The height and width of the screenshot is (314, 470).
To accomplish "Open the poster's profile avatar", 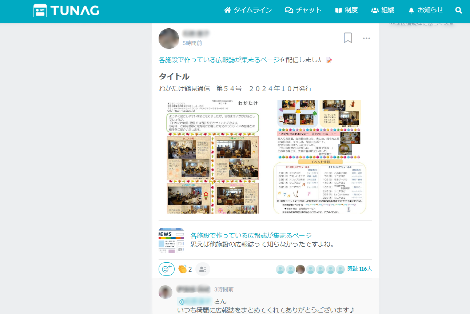I will pos(169,39).
